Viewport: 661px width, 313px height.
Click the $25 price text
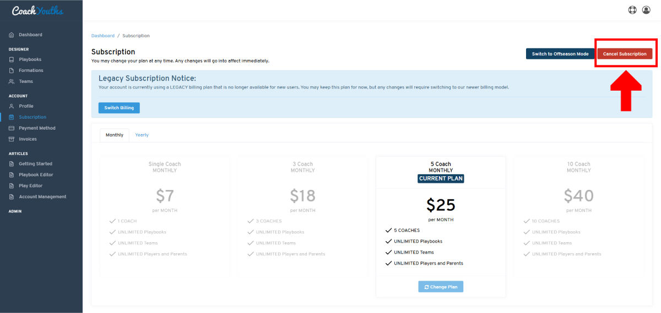click(x=441, y=205)
